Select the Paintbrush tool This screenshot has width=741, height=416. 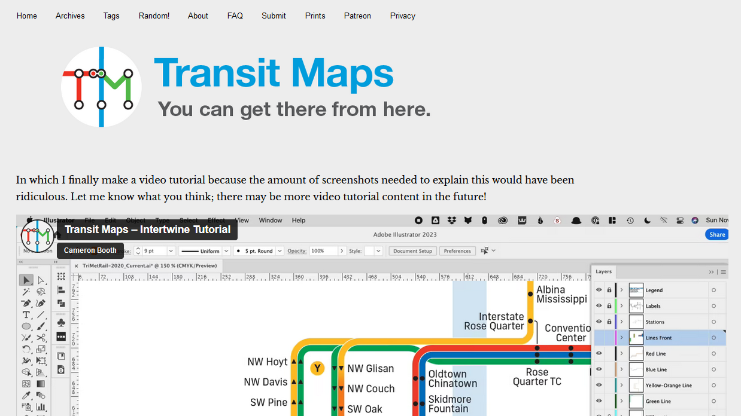point(41,326)
